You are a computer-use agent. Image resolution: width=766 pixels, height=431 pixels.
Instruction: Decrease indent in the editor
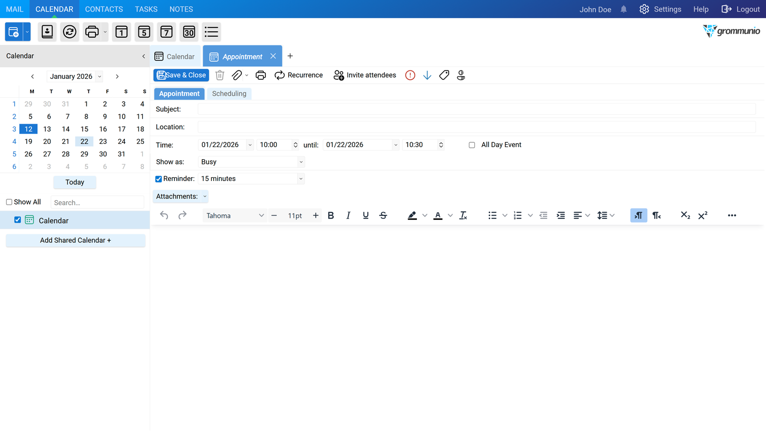pos(543,215)
